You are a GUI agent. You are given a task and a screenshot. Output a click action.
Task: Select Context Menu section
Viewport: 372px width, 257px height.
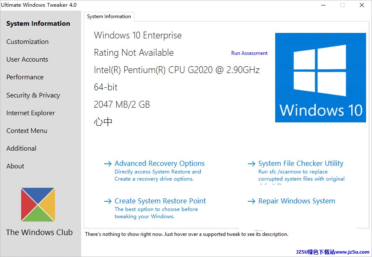coord(27,131)
